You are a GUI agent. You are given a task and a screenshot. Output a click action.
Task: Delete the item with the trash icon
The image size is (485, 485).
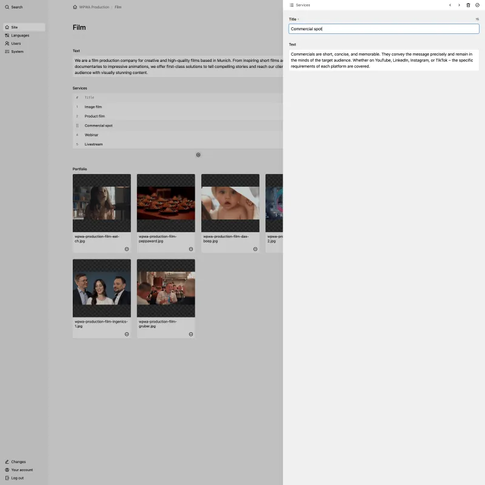[x=469, y=5]
